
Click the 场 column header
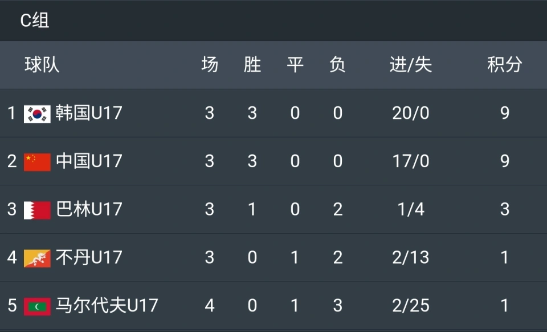(x=210, y=65)
